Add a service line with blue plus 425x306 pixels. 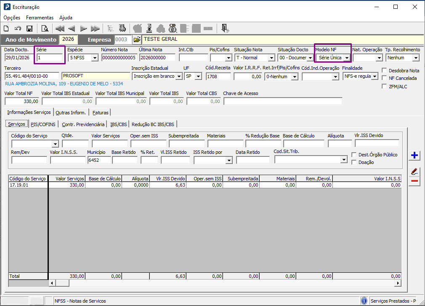click(414, 155)
